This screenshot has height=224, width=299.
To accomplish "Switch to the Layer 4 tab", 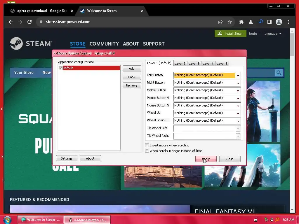I will pyautogui.click(x=208, y=64).
